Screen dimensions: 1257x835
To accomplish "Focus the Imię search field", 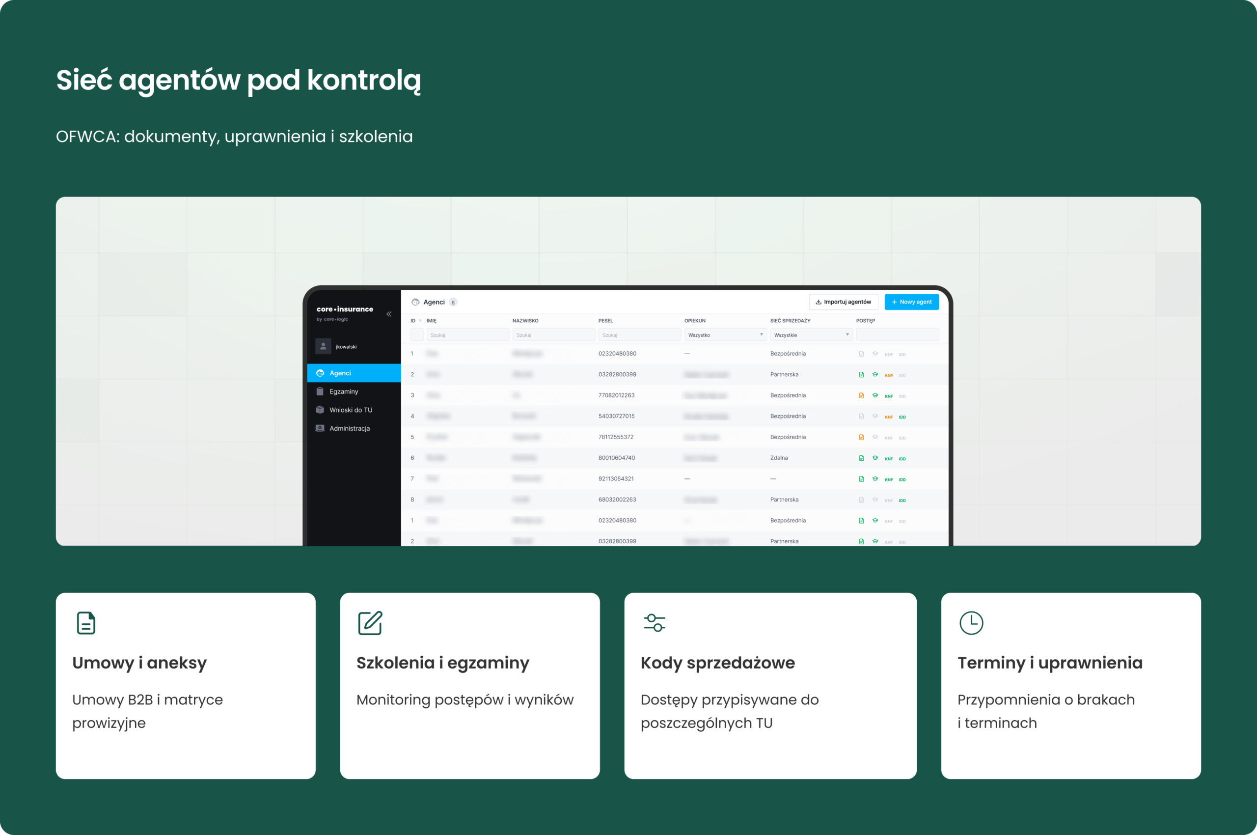I will [x=467, y=335].
